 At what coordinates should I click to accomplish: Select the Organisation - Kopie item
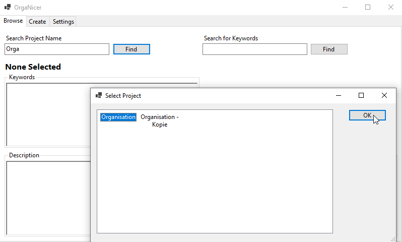coord(160,120)
